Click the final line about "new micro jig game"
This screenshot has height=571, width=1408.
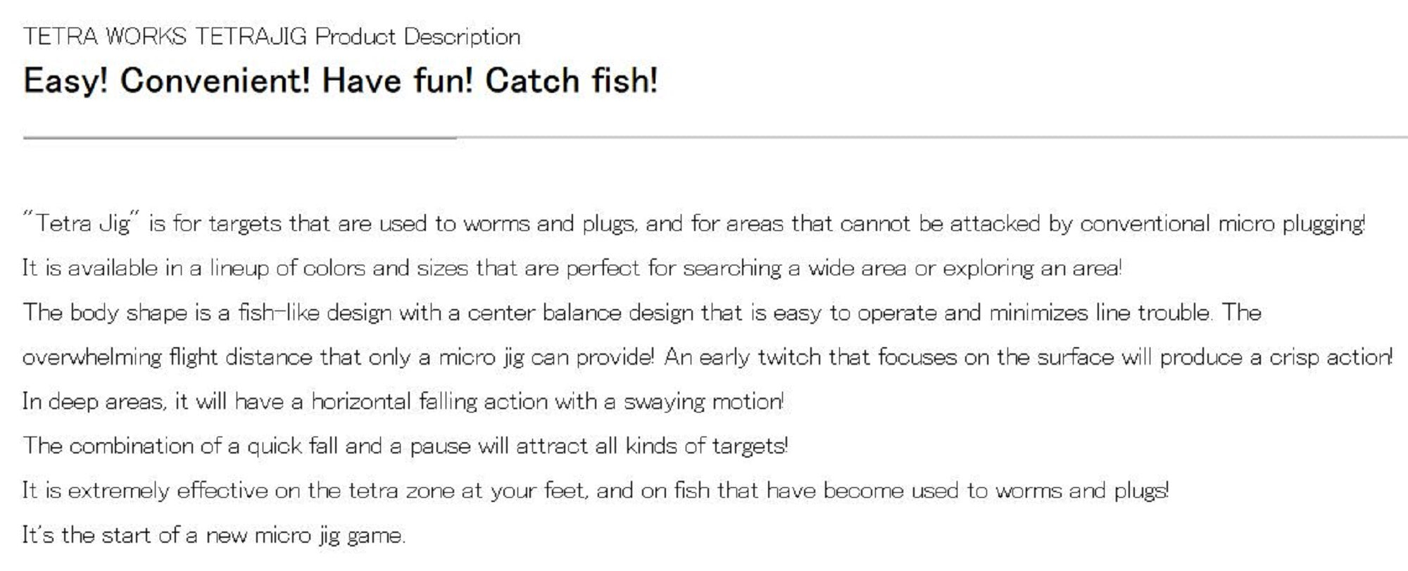pos(213,535)
